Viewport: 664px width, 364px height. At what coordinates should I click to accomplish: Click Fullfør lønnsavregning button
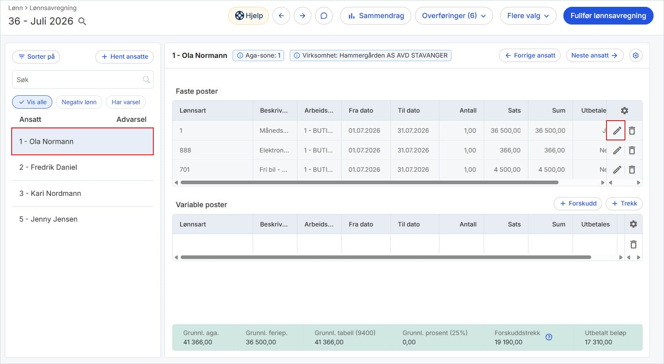[608, 16]
